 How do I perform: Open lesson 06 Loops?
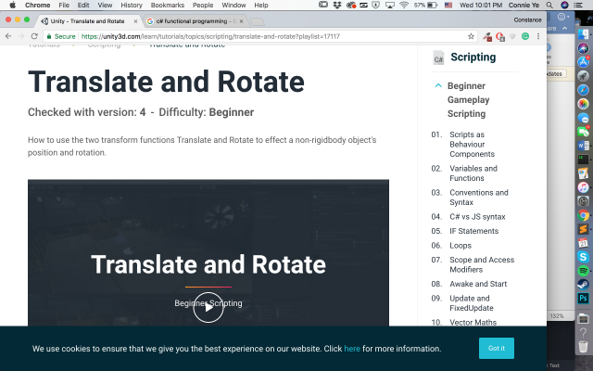(461, 245)
